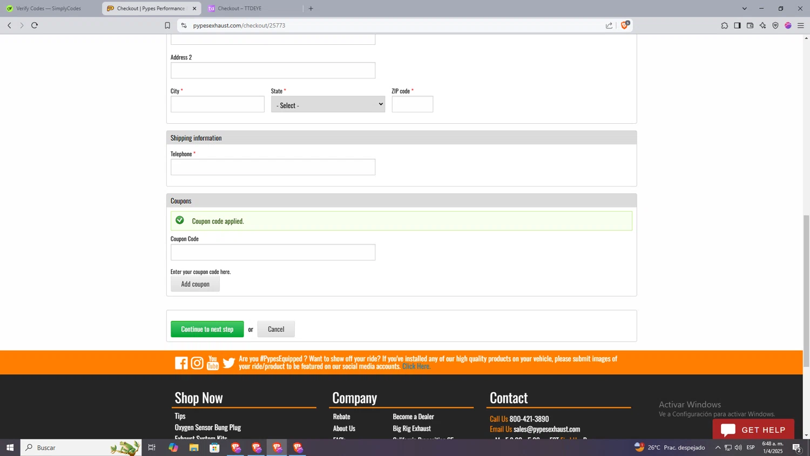Open the GET HELP chat button
Screen dimensions: 810x456
[x=753, y=430]
